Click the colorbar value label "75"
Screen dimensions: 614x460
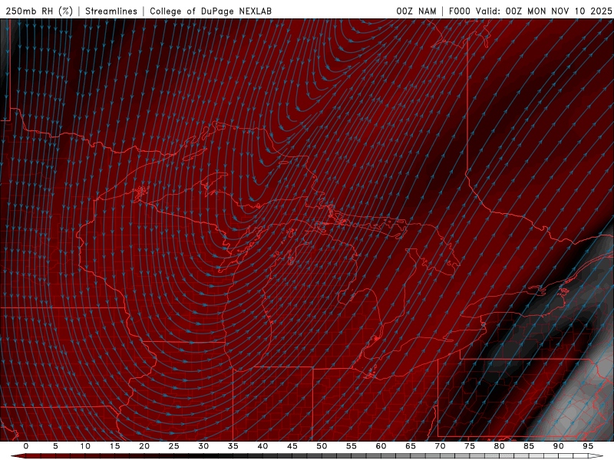[x=470, y=446]
